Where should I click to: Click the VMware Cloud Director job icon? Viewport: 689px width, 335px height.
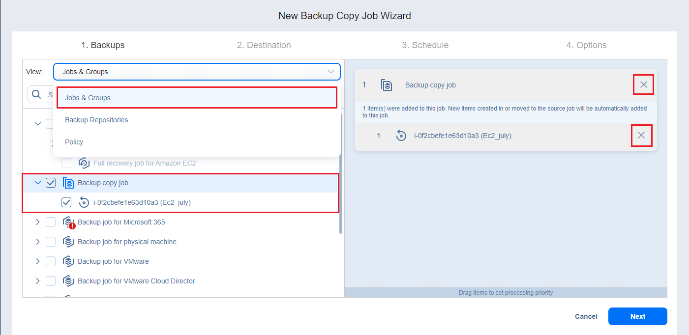pos(68,281)
